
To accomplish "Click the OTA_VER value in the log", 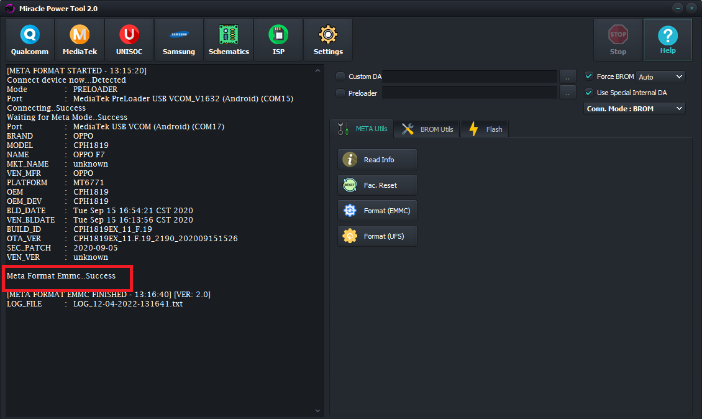I will [x=155, y=238].
